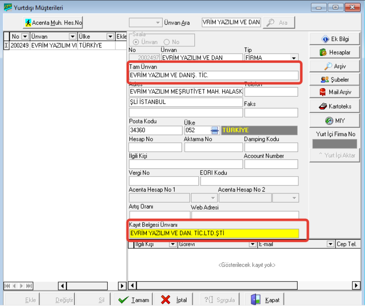Open country lookup icon beside Ülke code
The image size is (365, 307).
tap(215, 130)
